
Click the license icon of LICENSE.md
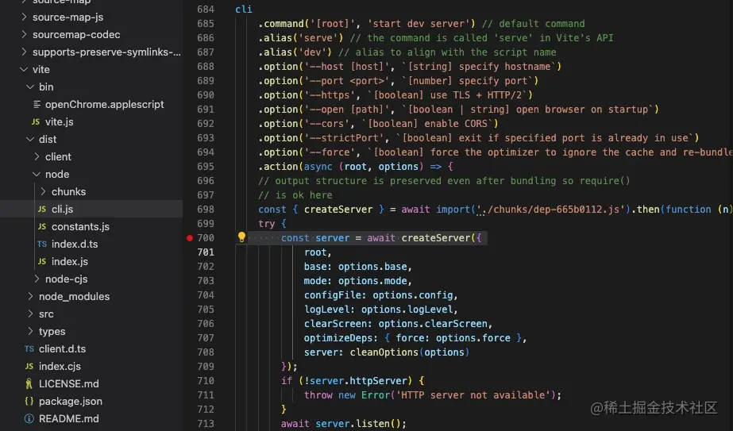point(29,384)
